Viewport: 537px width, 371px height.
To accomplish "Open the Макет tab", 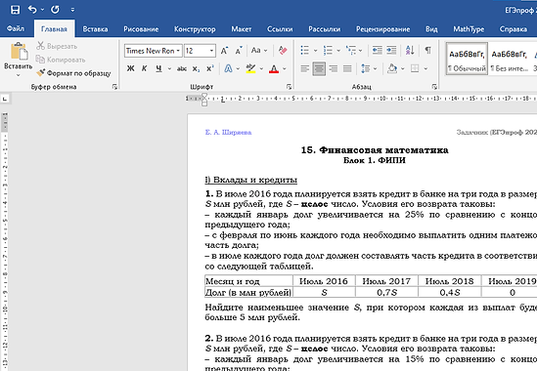I will tap(241, 29).
